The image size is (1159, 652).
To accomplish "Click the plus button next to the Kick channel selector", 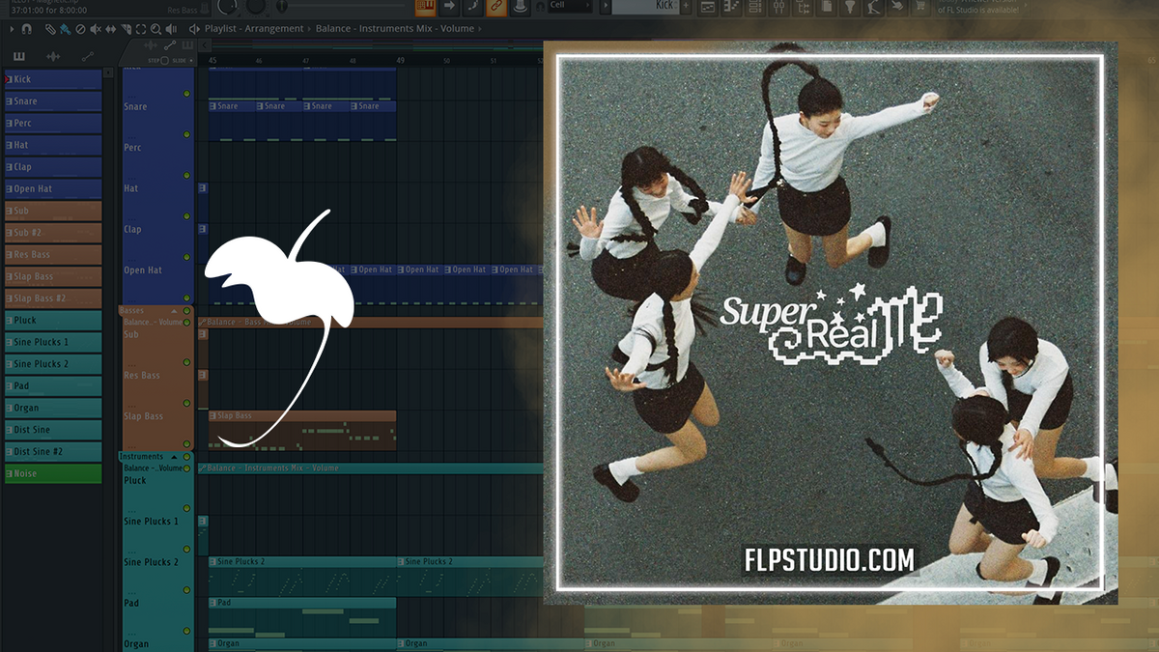I will click(685, 7).
